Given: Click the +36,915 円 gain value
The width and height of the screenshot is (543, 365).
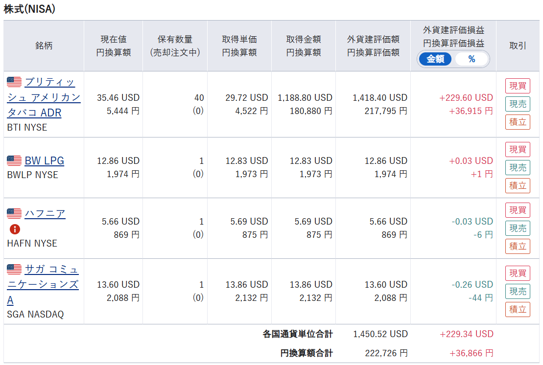Looking at the screenshot, I should click(471, 111).
